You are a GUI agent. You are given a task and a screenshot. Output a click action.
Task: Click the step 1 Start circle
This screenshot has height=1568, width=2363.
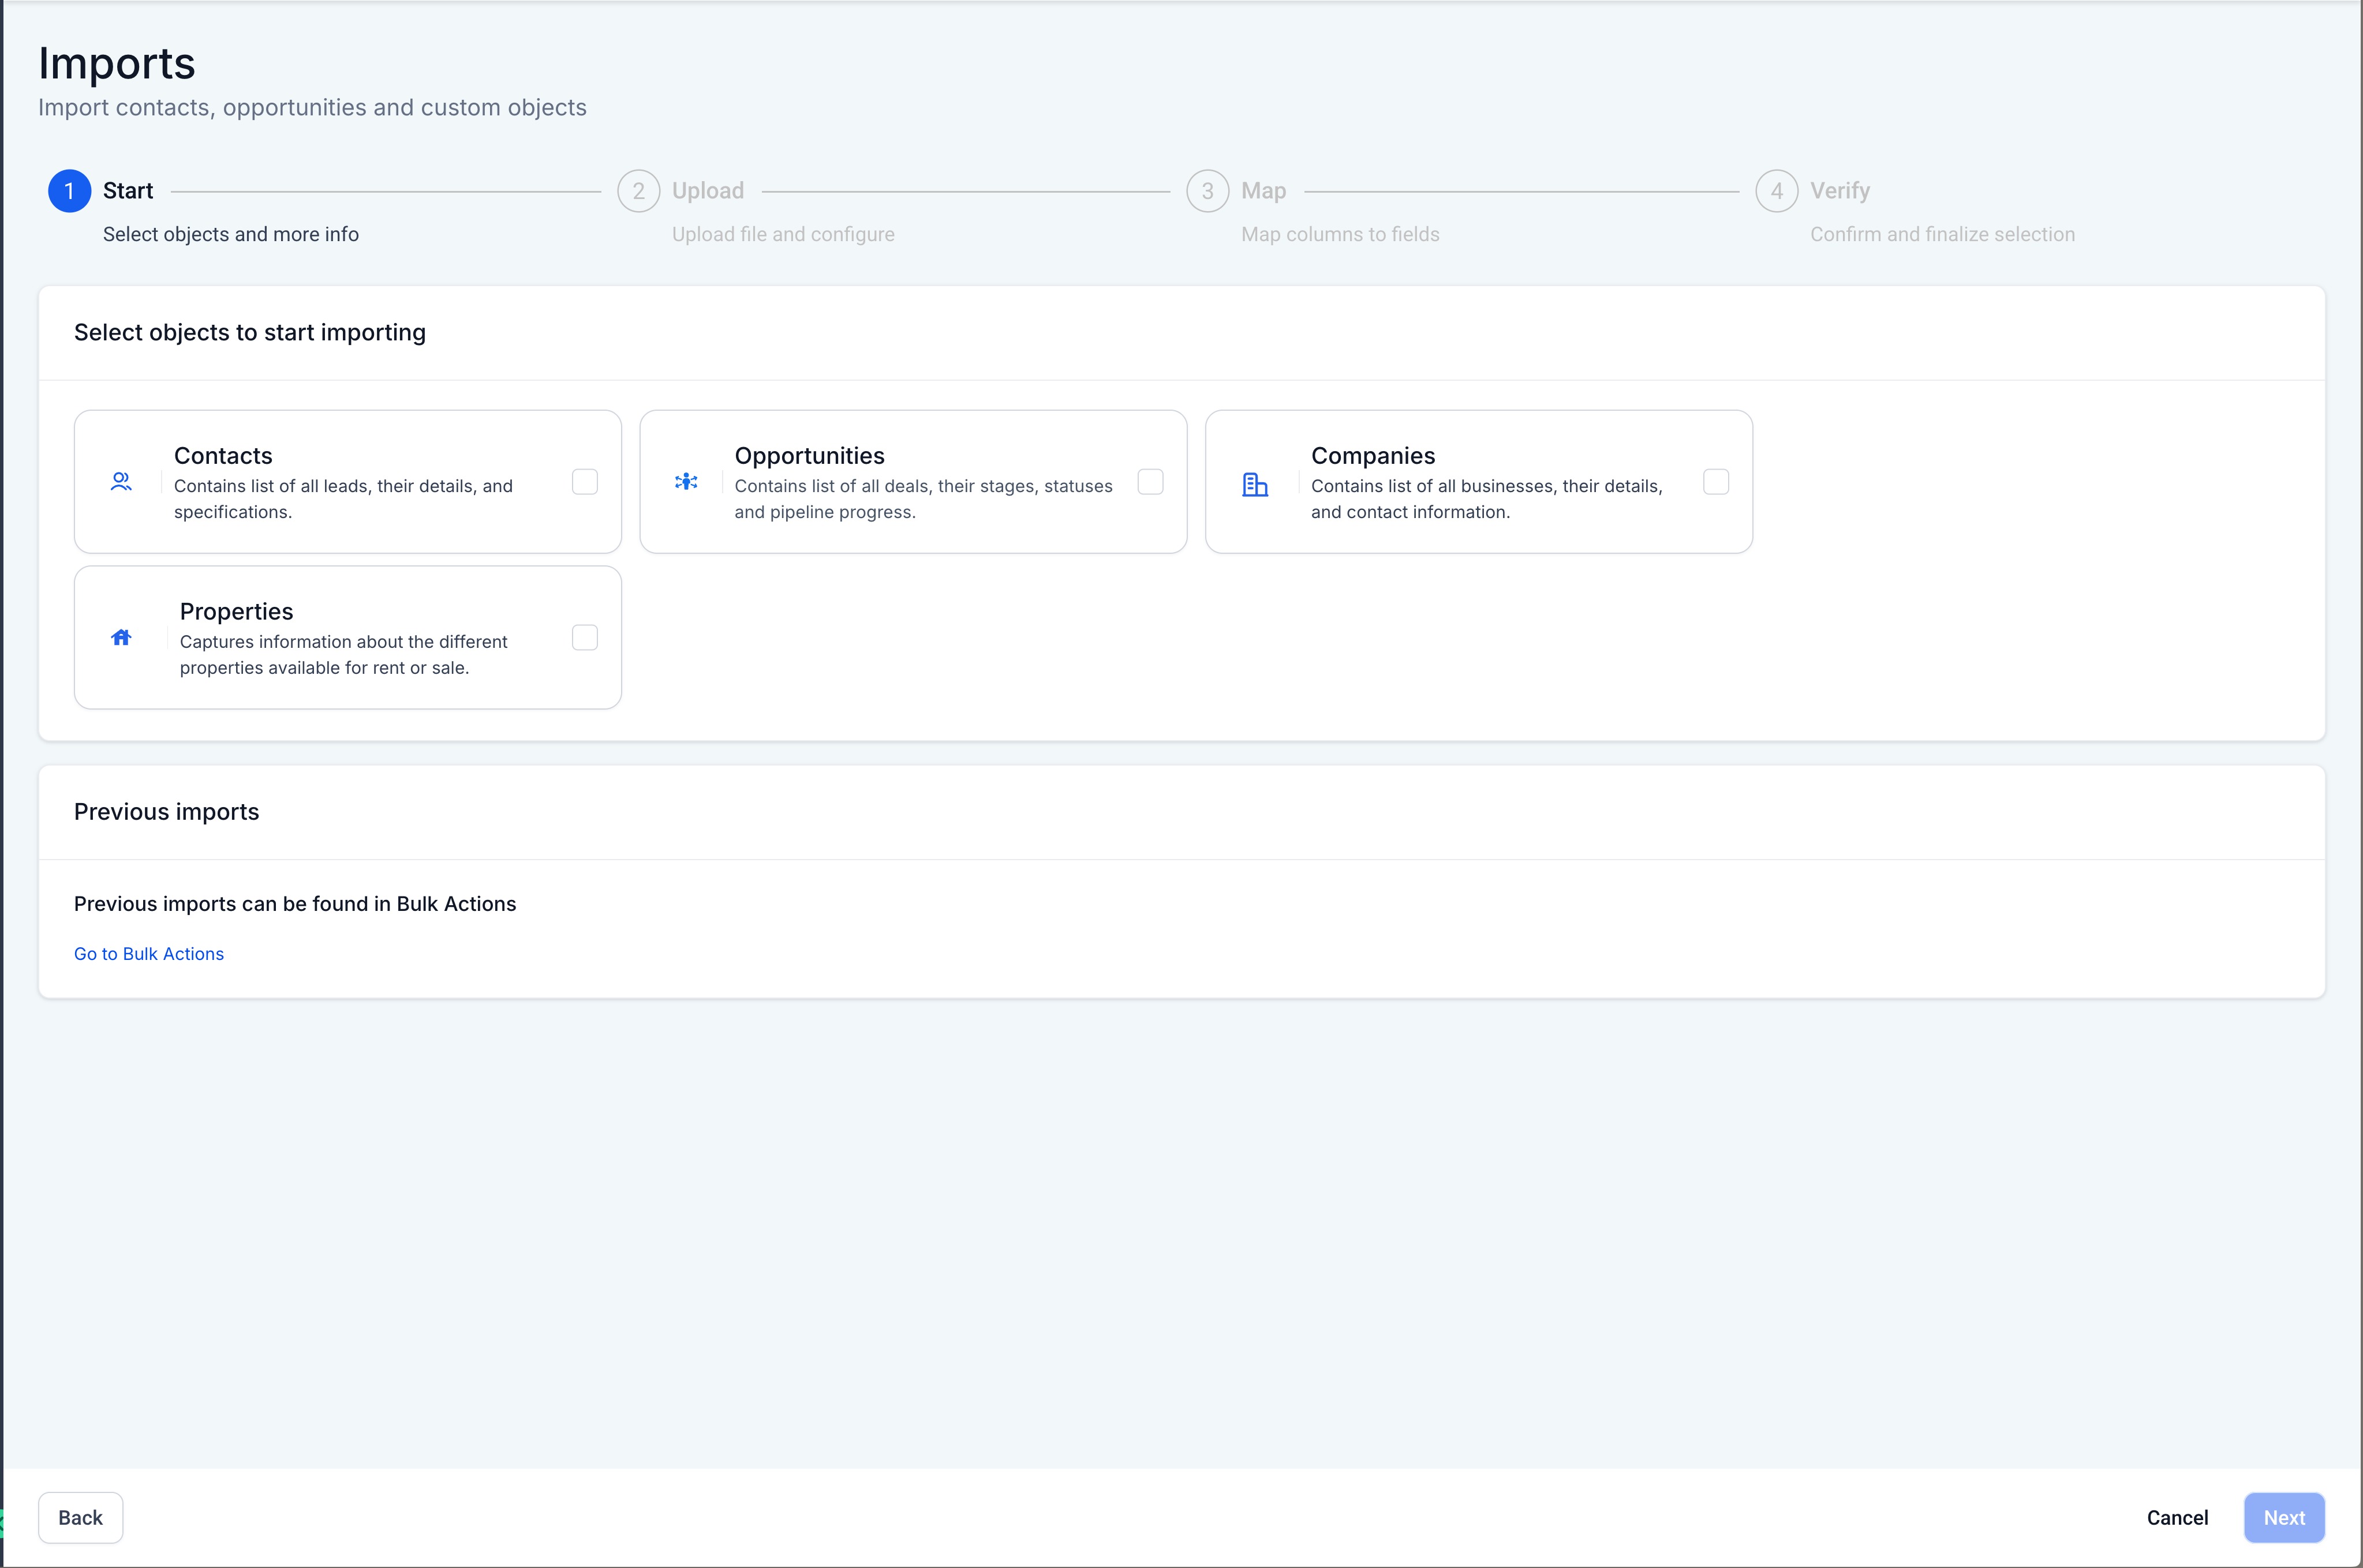point(69,191)
